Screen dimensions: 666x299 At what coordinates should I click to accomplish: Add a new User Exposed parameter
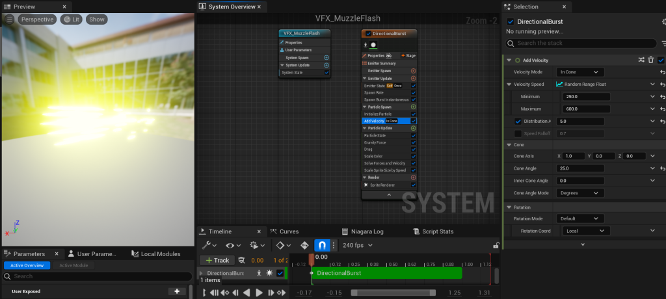pyautogui.click(x=176, y=291)
